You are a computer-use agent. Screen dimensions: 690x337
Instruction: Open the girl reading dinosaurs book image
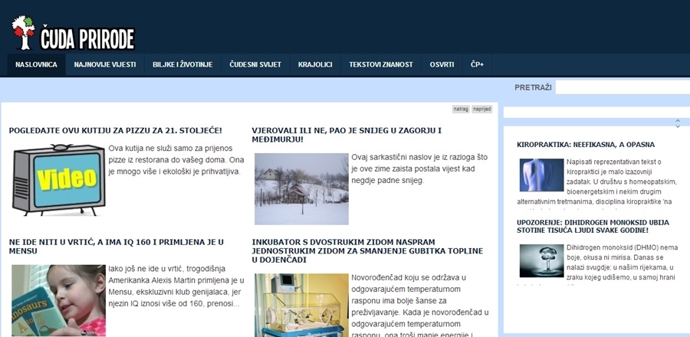(58, 299)
